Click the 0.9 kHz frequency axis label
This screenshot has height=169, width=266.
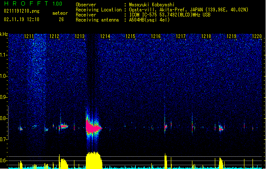coord(4,97)
